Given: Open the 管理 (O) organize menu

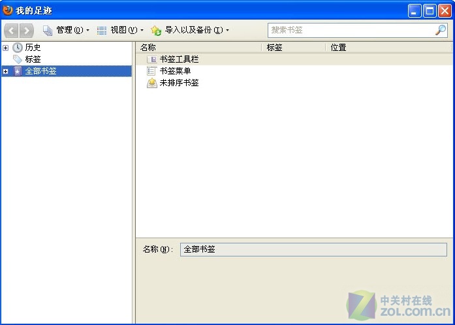Looking at the screenshot, I should point(66,30).
